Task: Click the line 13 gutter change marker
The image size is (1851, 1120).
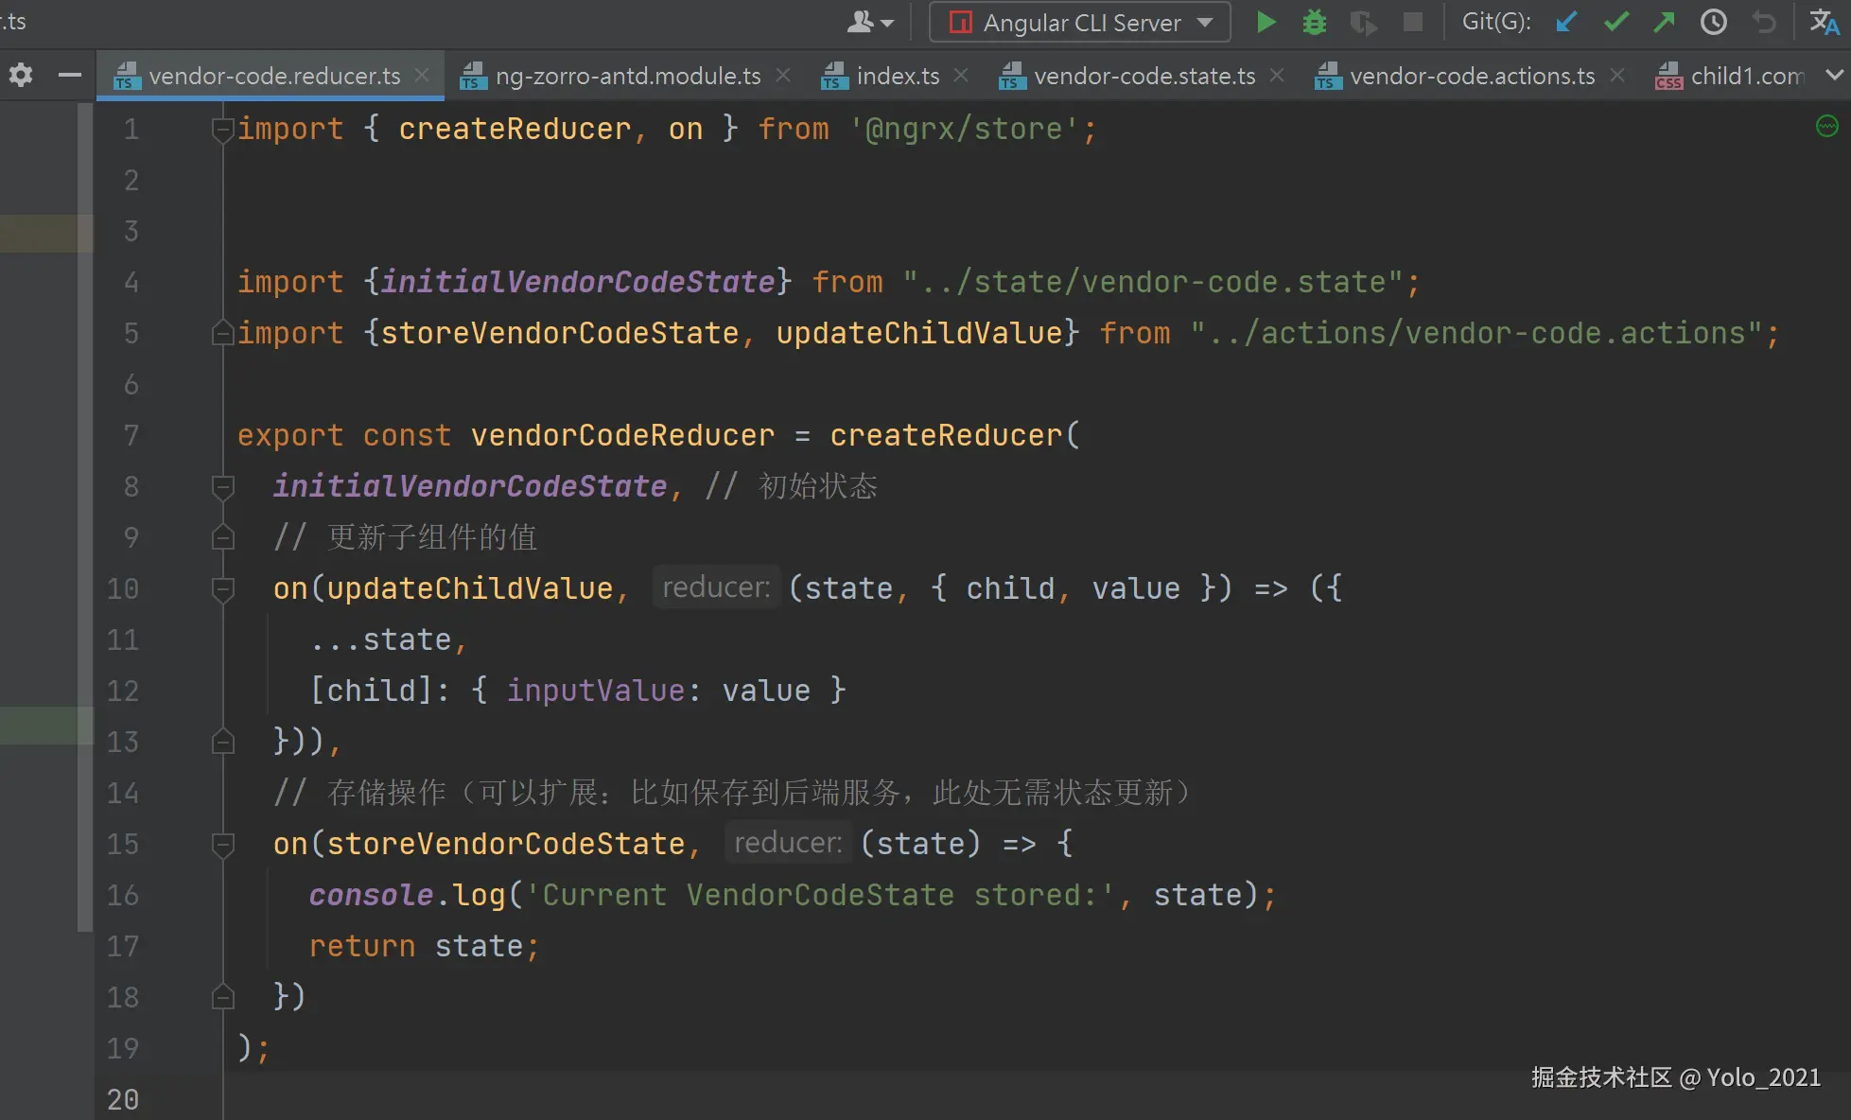Action: 45,726
